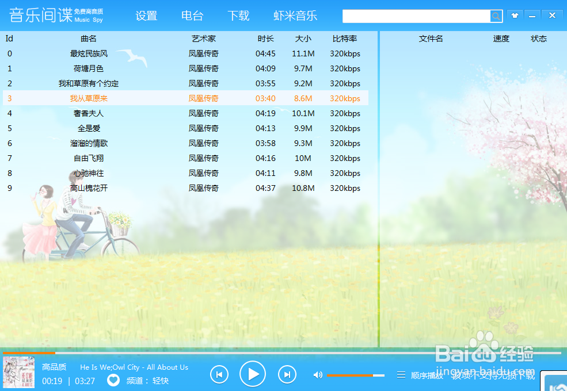This screenshot has width=567, height=391.
Task: Click the playback order lines icon
Action: [401, 374]
